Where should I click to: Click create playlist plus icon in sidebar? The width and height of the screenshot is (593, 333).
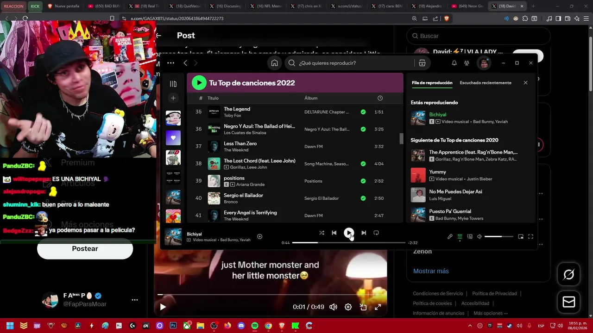pyautogui.click(x=173, y=98)
